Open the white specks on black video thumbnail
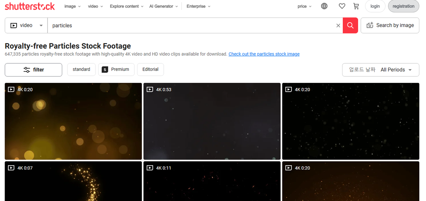 click(351, 121)
